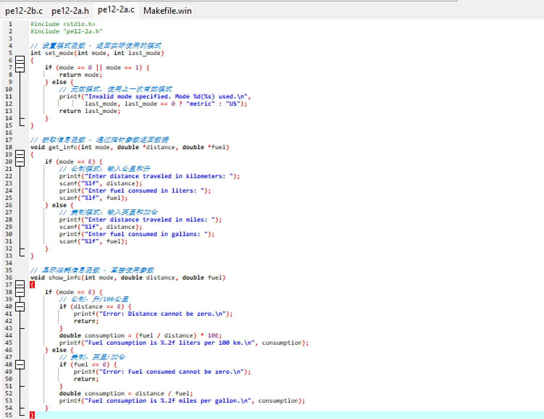The image size is (544, 419).
Task: Switch to the pe12-2b.c tab
Action: [x=24, y=11]
